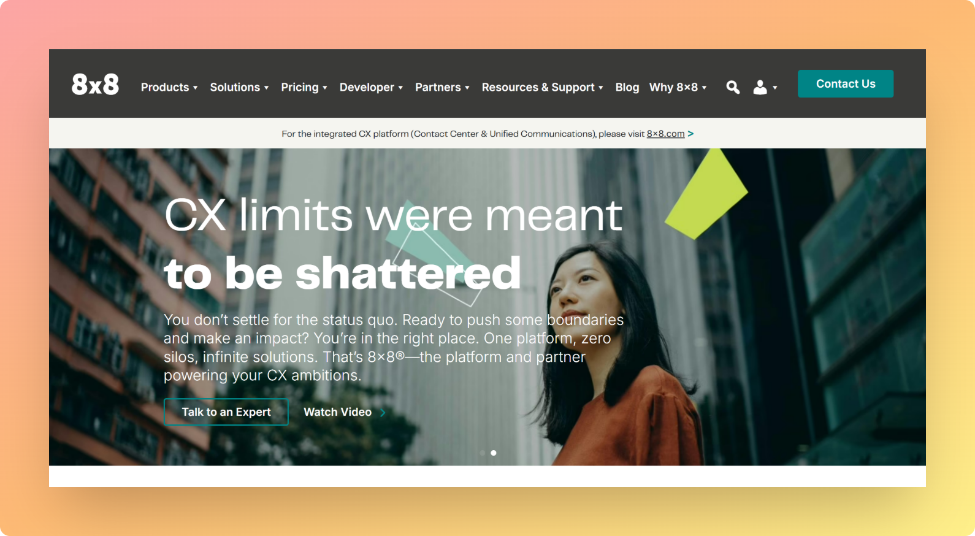This screenshot has height=536, width=975.
Task: Expand the account icon dropdown arrow
Action: [775, 88]
